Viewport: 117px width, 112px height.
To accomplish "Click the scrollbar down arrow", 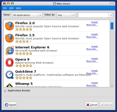I will (112, 86).
